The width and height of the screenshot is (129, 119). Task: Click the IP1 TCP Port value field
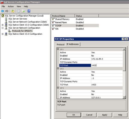click(x=107, y=65)
